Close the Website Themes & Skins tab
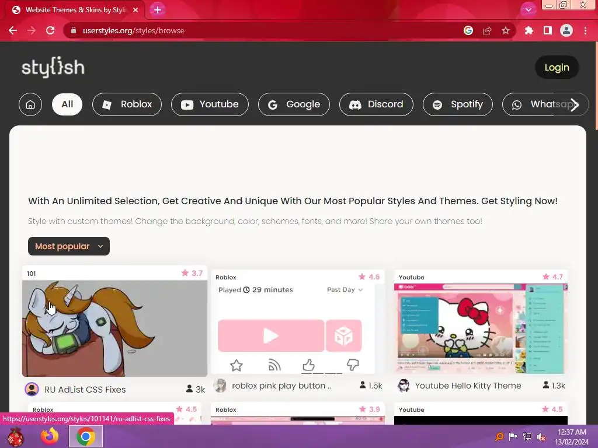The image size is (598, 448). click(x=135, y=10)
